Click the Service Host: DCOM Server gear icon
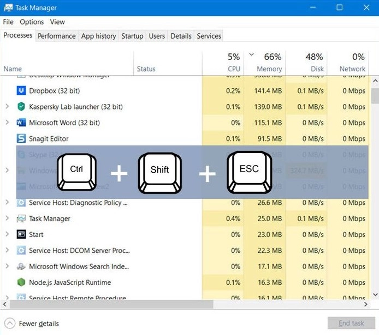The height and width of the screenshot is (335, 379). click(21, 251)
